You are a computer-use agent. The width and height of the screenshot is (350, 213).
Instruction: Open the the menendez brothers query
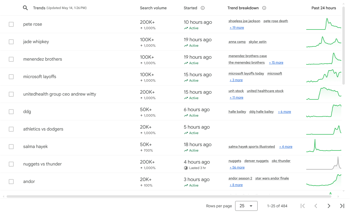247,63
